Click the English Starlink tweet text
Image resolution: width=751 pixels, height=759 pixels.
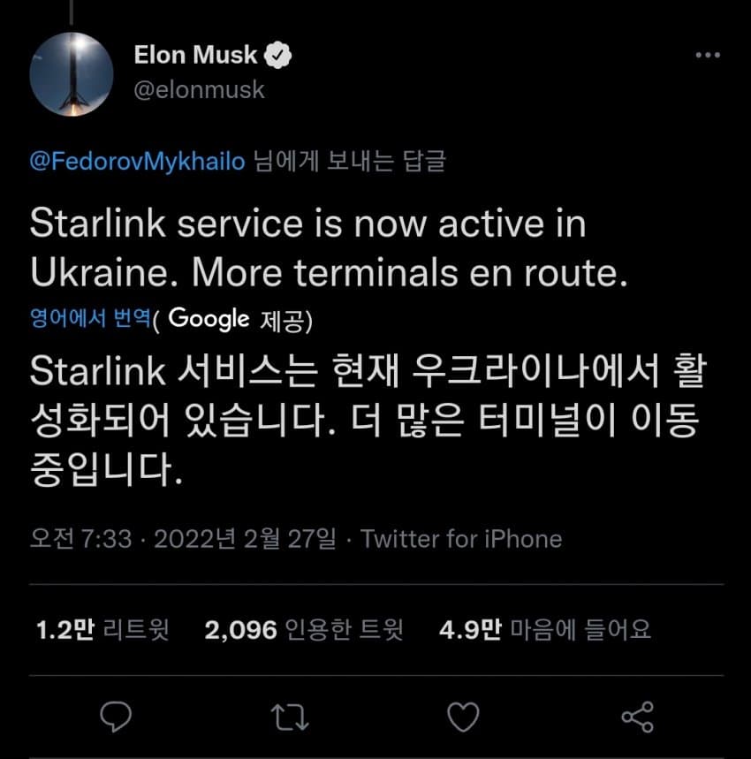tap(329, 248)
